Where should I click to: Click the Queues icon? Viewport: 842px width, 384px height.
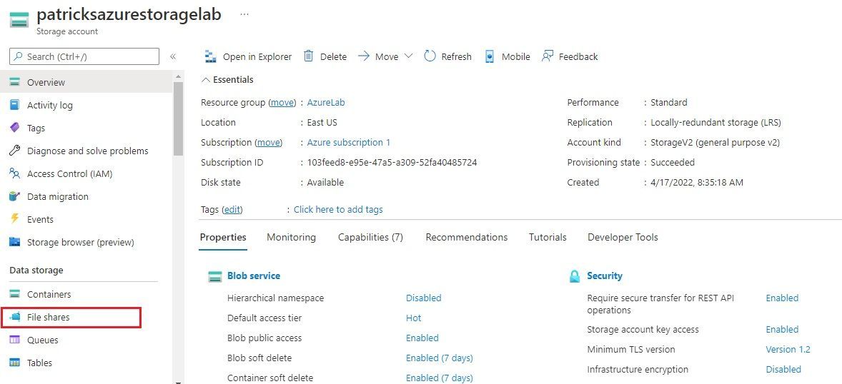click(15, 340)
